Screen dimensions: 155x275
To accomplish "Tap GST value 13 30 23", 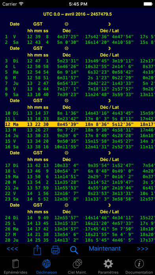I will [38, 136].
